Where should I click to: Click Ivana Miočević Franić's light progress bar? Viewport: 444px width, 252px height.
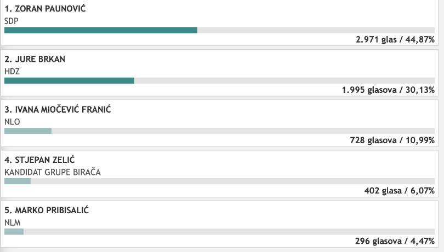coord(28,131)
